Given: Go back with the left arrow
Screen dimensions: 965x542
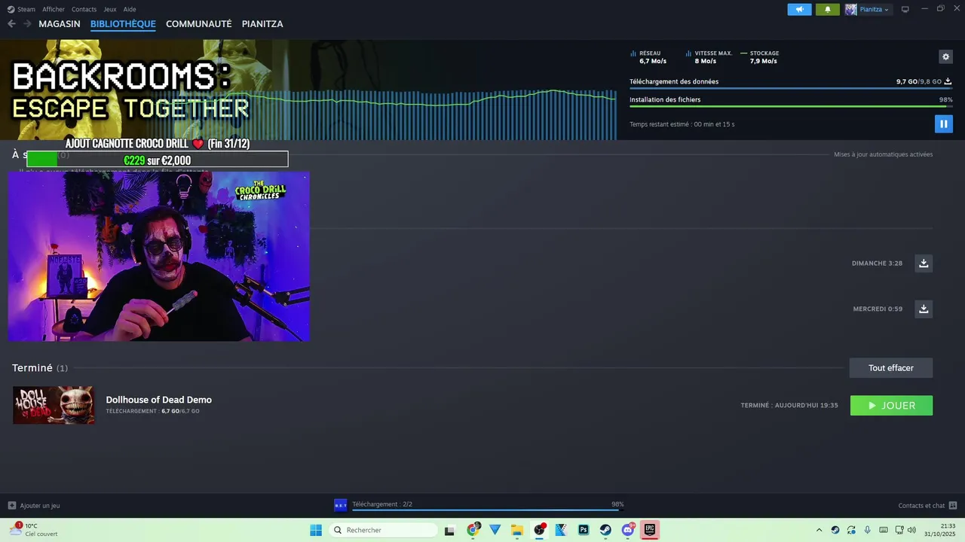Looking at the screenshot, I should point(11,24).
